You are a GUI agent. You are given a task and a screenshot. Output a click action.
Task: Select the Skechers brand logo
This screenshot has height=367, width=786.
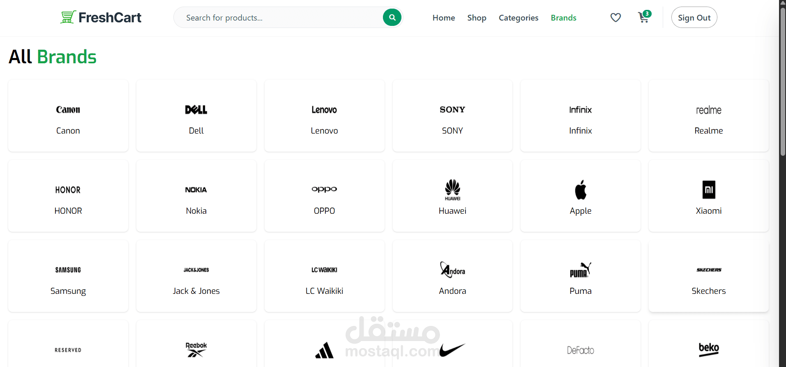pos(709,270)
